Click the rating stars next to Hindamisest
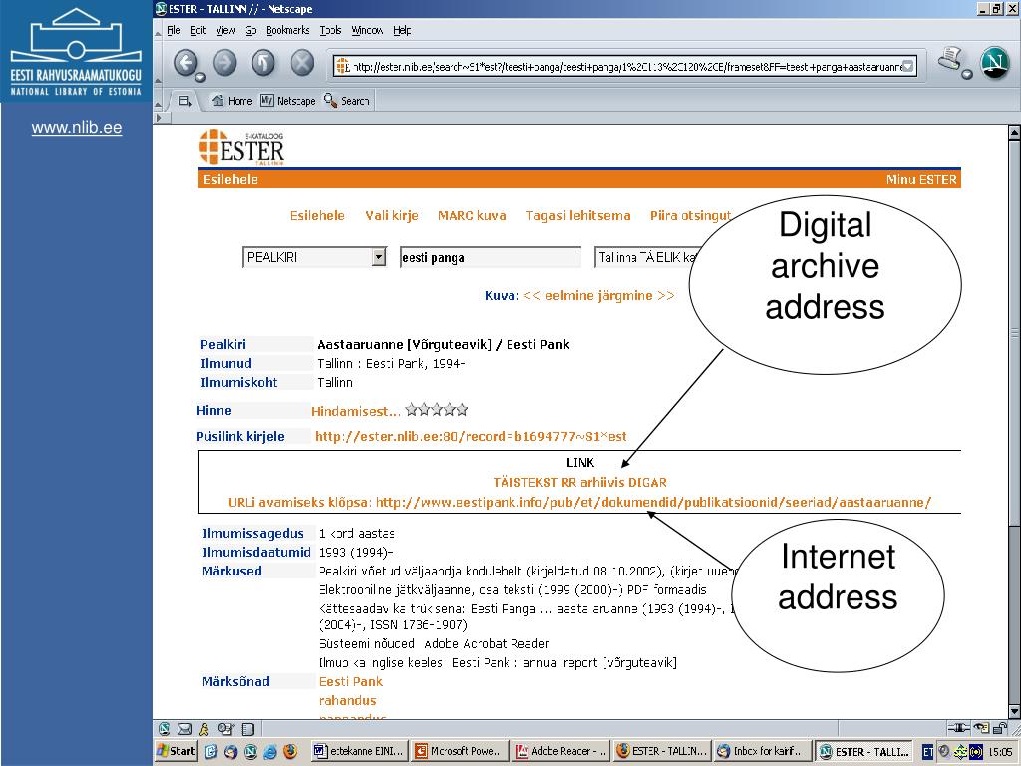 pos(437,410)
